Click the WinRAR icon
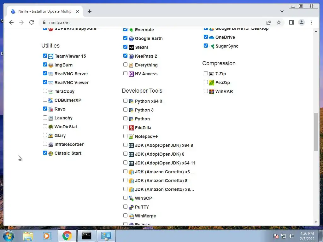Screen dimensions: 323x242 pyautogui.click(x=212, y=92)
